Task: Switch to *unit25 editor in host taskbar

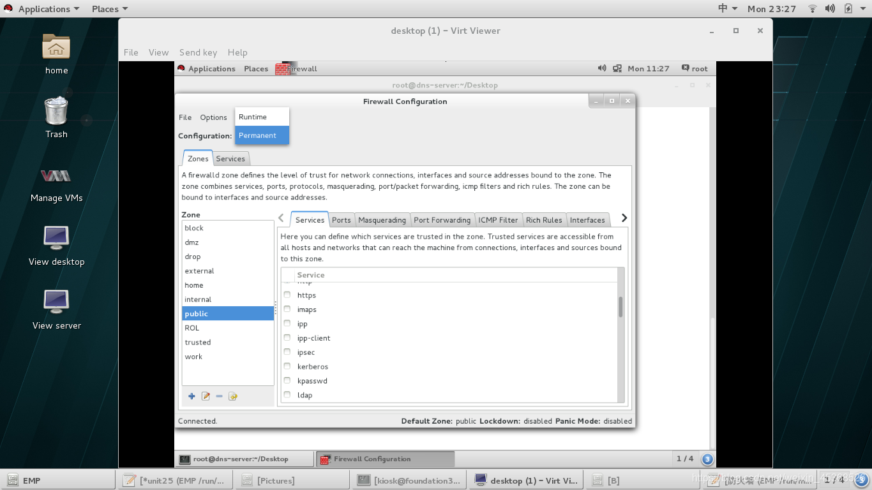Action: tap(174, 480)
